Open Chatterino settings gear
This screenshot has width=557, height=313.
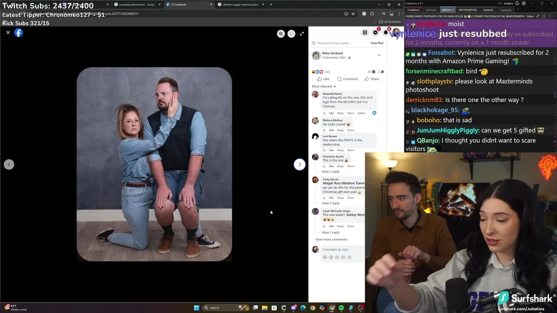pyautogui.click(x=523, y=3)
